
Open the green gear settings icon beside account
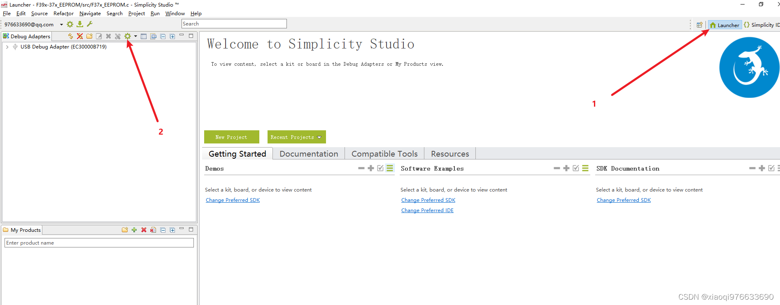click(70, 24)
